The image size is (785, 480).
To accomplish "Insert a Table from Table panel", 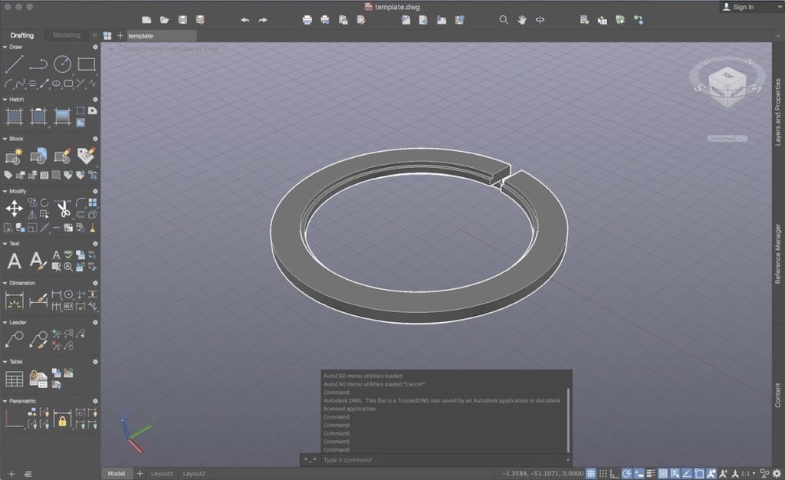I will click(x=14, y=379).
